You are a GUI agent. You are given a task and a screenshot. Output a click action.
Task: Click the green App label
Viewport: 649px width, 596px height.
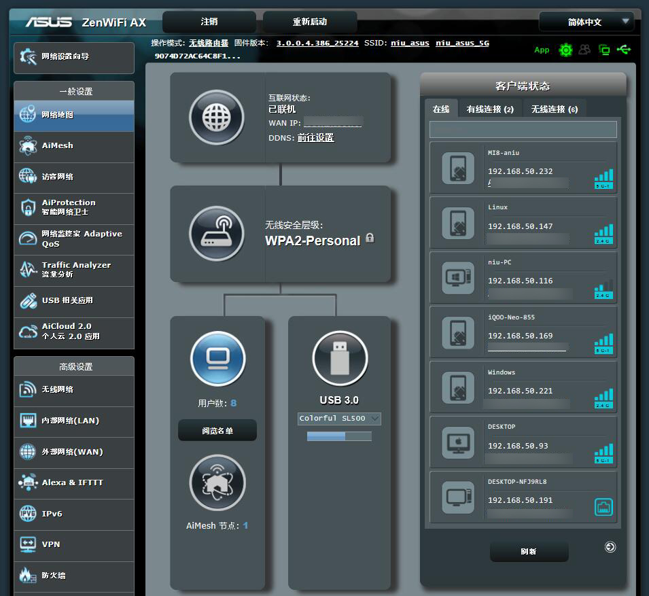tap(542, 50)
